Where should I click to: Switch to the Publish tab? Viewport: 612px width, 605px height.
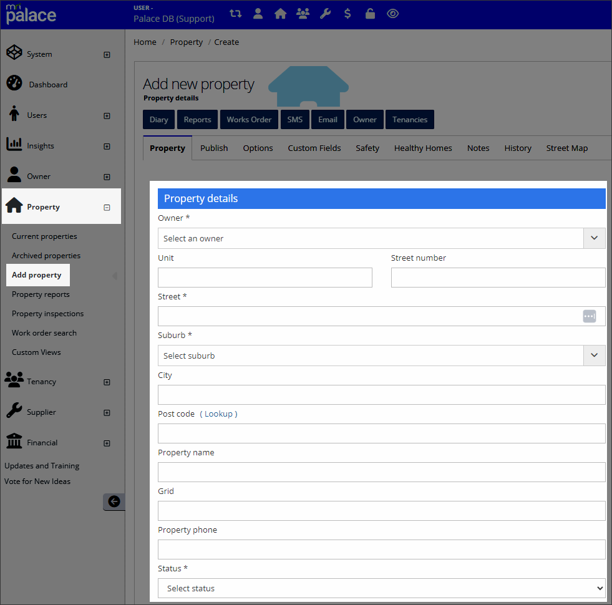[214, 148]
